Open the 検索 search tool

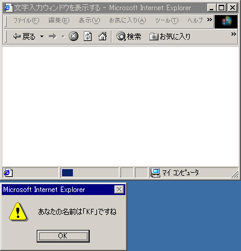(x=129, y=37)
